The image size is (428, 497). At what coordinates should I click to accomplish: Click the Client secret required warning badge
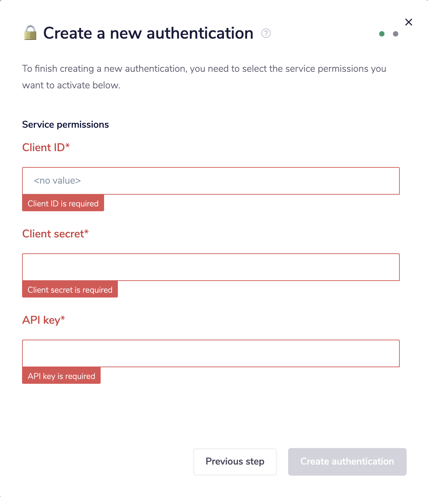pos(70,290)
